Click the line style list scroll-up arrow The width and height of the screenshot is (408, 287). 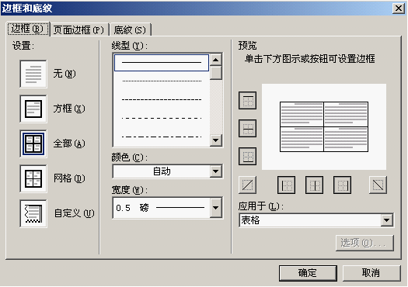[x=216, y=60]
